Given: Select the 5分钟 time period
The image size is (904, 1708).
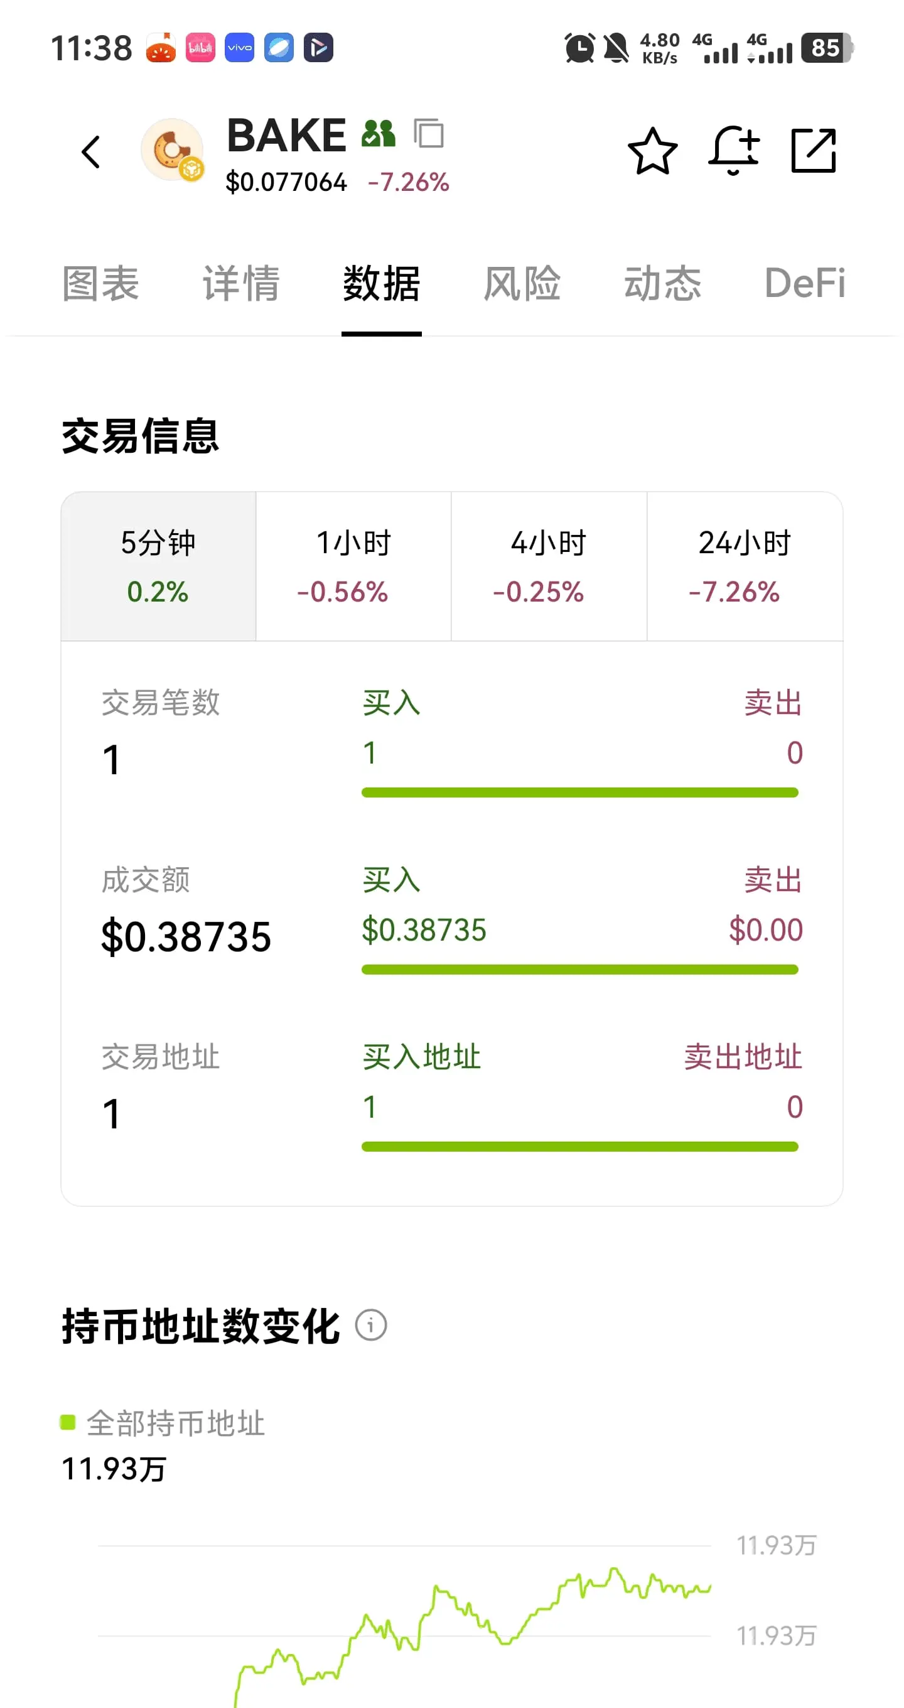Looking at the screenshot, I should (x=158, y=566).
